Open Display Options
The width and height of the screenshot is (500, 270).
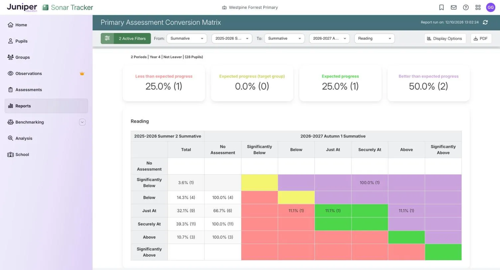445,39
